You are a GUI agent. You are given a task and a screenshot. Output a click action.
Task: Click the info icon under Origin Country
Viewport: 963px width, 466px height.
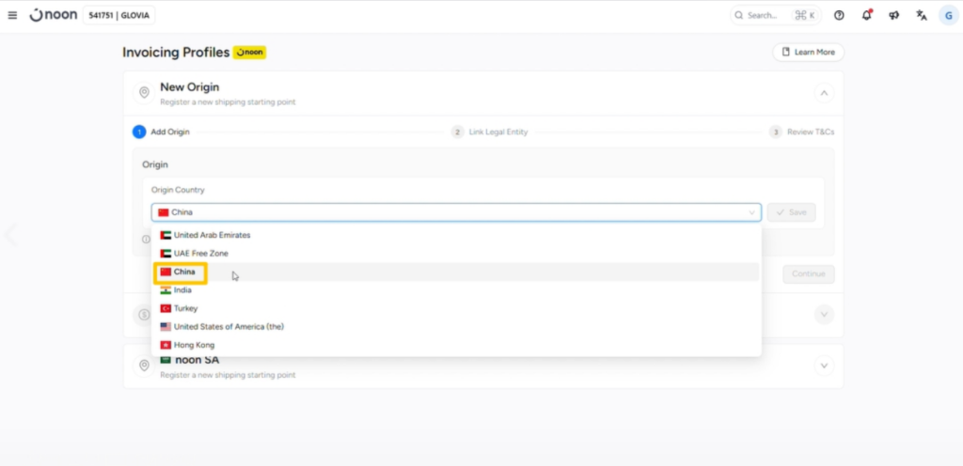pyautogui.click(x=146, y=240)
